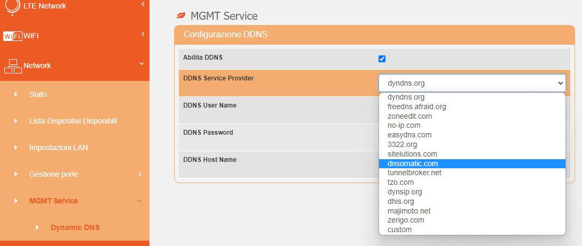Open the Dynamic DNS page link

click(75, 227)
